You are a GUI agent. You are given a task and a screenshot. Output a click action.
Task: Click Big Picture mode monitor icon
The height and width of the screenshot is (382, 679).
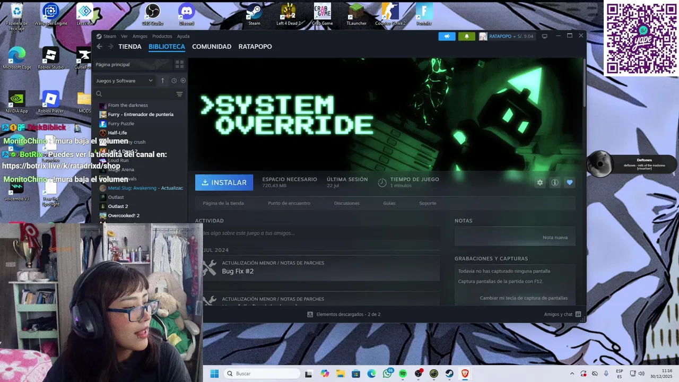pyautogui.click(x=544, y=36)
